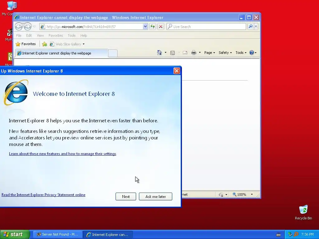Minimize the Internet Explorer window
Screen dimensions: 319x239
coord(241,17)
